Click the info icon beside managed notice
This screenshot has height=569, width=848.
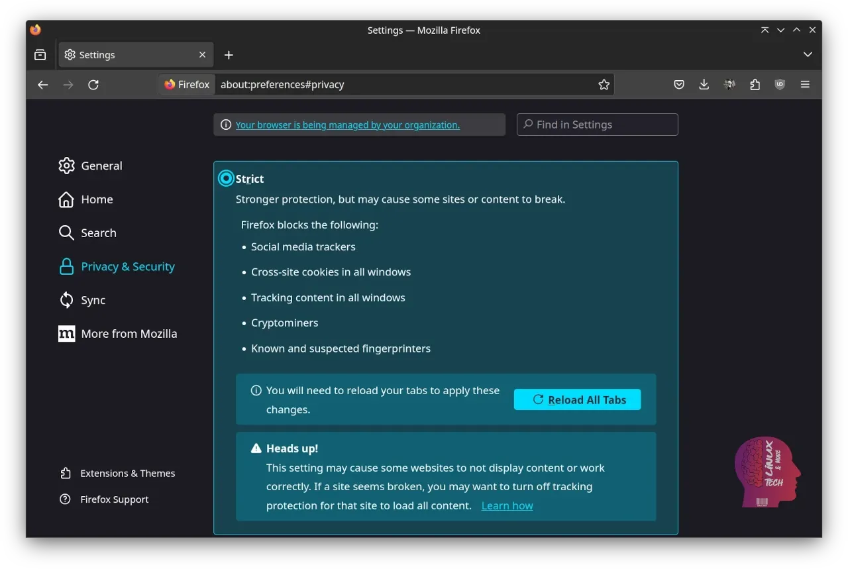coord(226,125)
